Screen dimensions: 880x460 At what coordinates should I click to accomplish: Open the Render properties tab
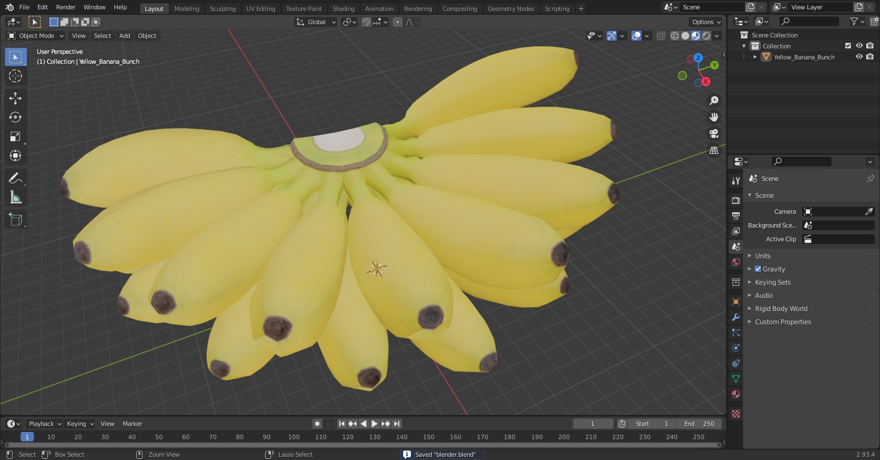[x=736, y=201]
